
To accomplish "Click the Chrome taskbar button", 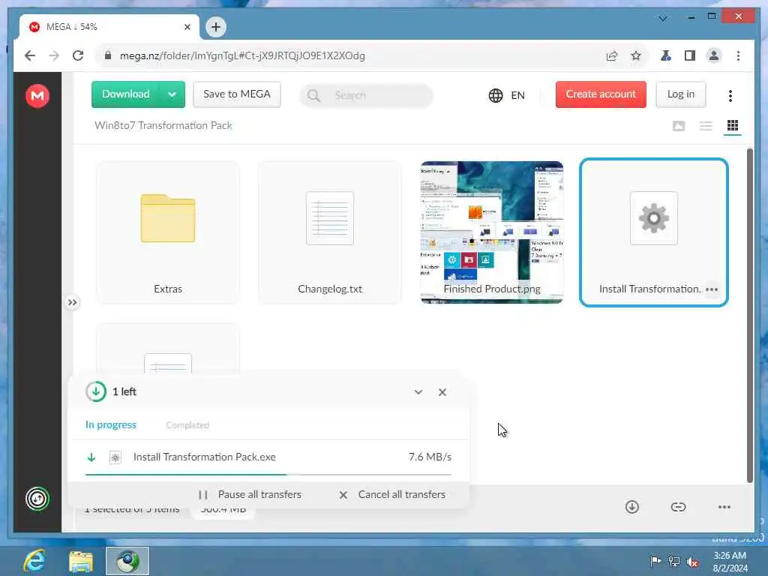I will point(127,561).
